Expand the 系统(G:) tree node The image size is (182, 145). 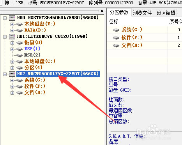pyautogui.click(x=12, y=80)
